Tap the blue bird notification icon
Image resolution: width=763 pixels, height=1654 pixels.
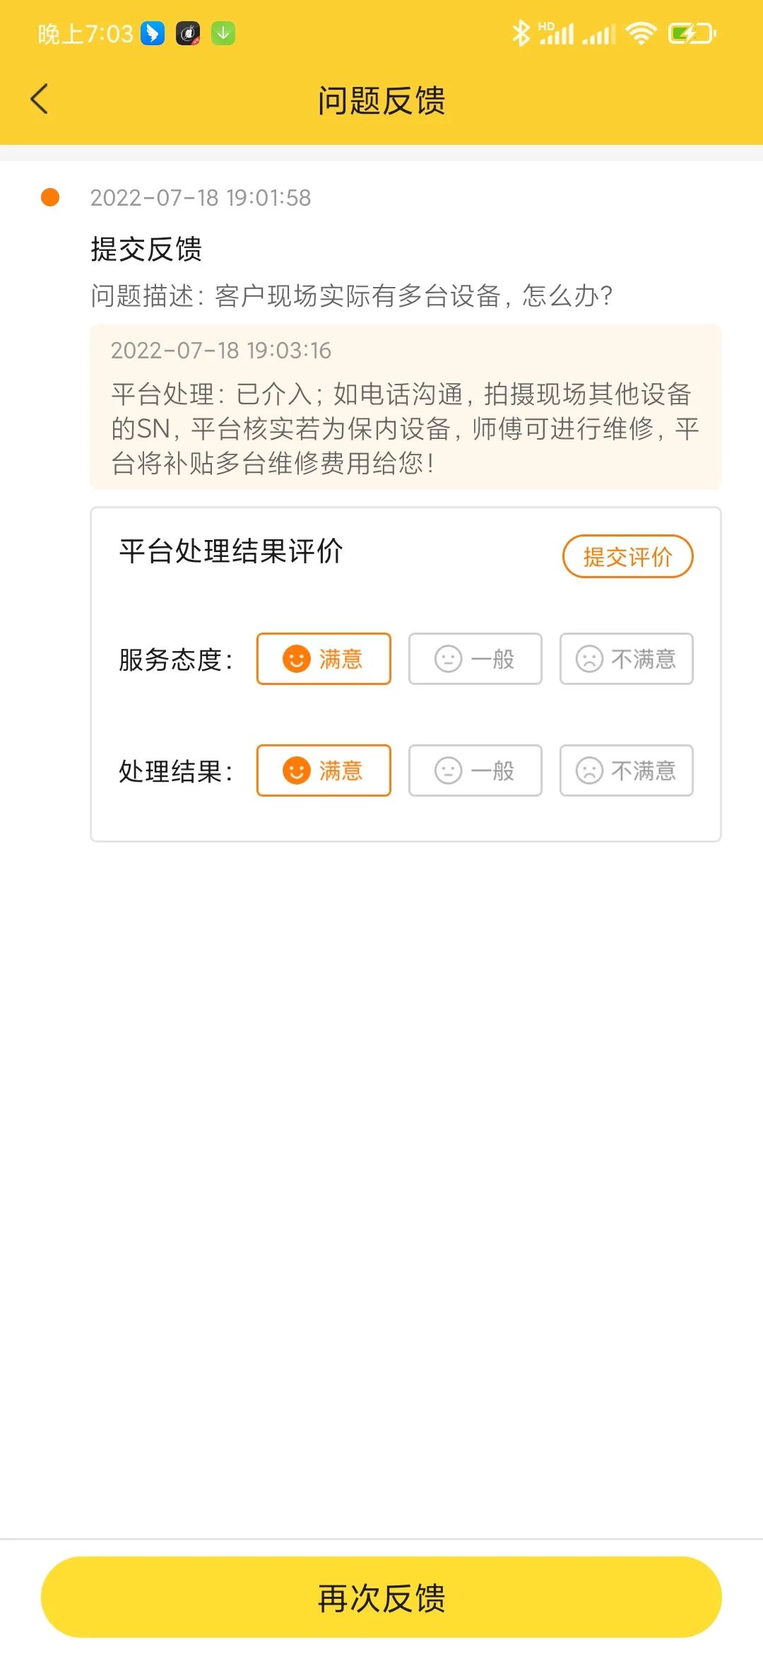click(x=153, y=33)
